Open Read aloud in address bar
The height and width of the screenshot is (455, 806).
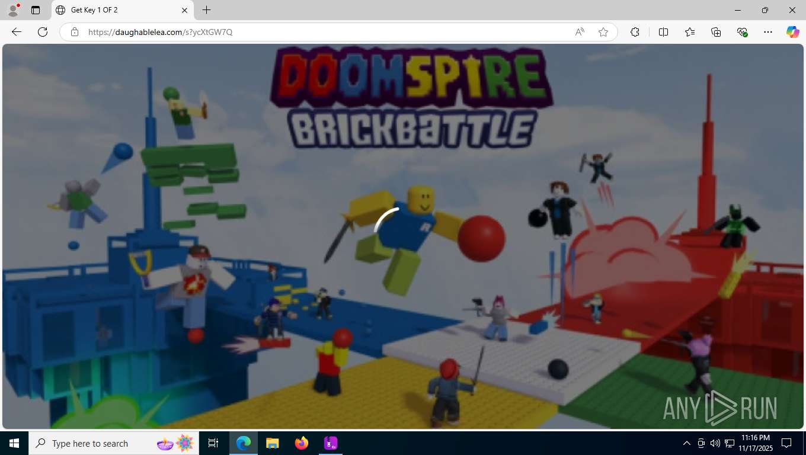point(580,32)
